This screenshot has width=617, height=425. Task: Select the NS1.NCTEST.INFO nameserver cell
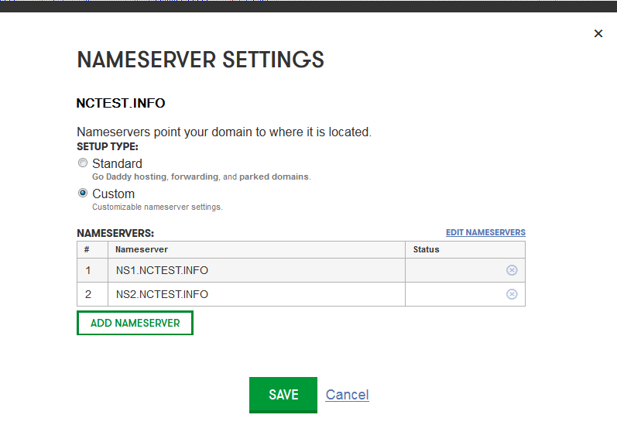pyautogui.click(x=256, y=270)
